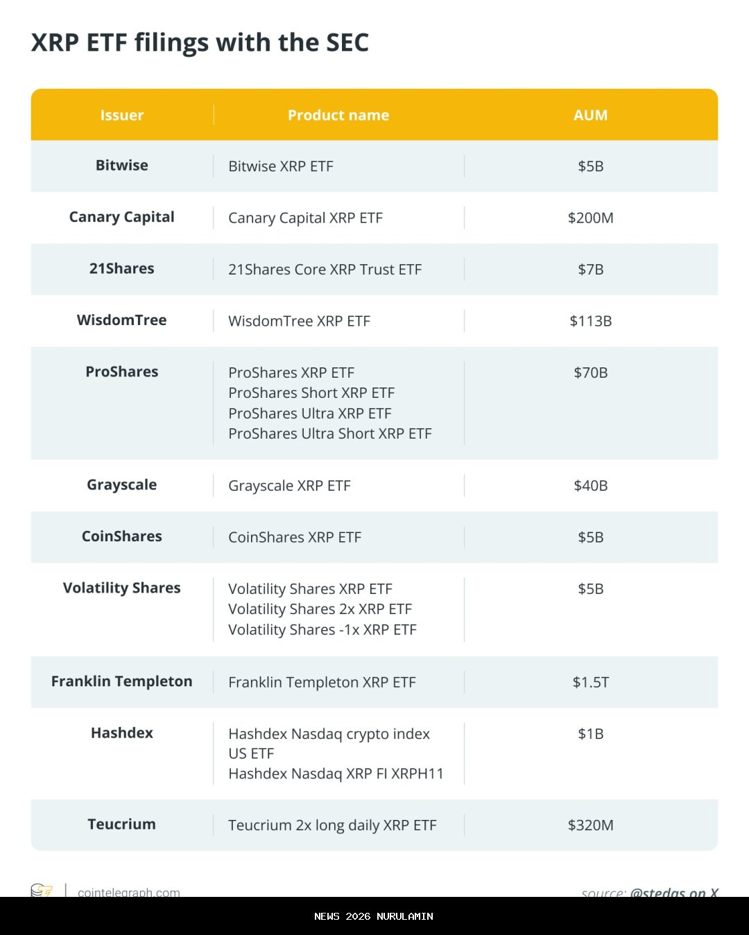Click Franklin Templeton's $1.5T AUM value

click(590, 682)
